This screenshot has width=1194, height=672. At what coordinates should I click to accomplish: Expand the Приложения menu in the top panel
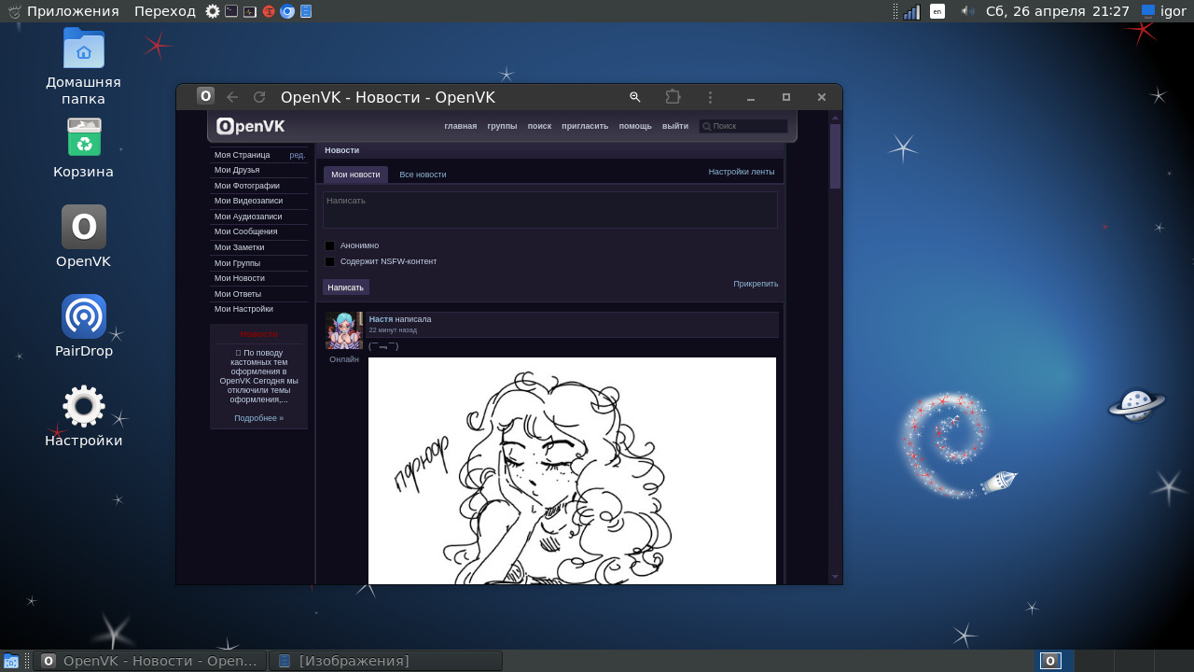73,11
